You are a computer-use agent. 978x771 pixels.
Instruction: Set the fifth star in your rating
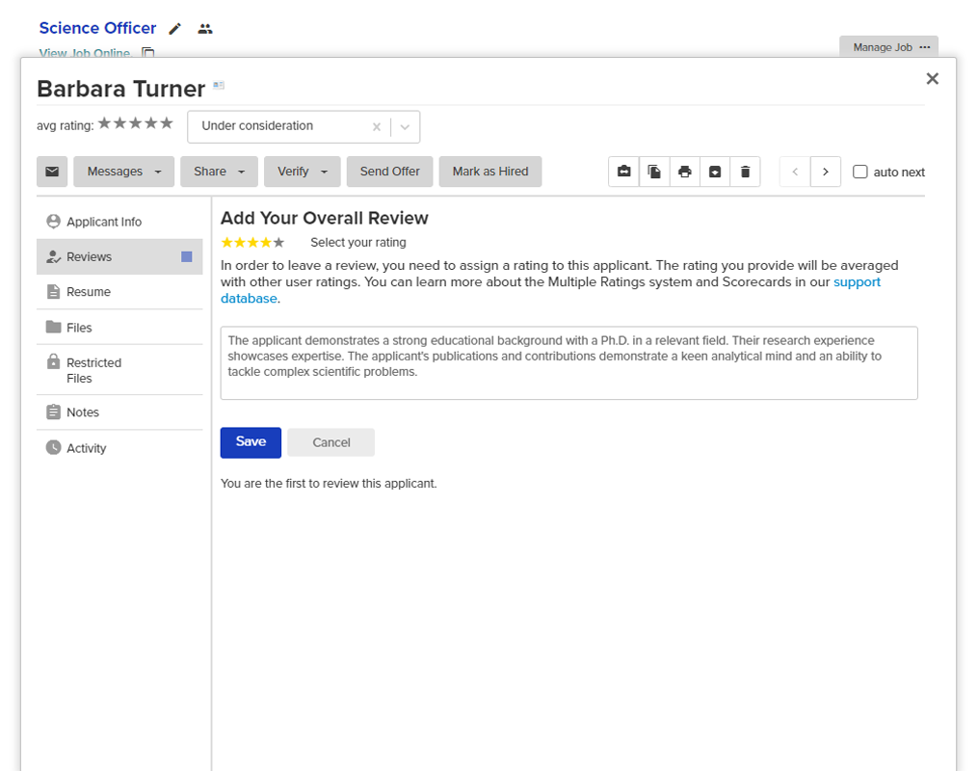pyautogui.click(x=279, y=243)
